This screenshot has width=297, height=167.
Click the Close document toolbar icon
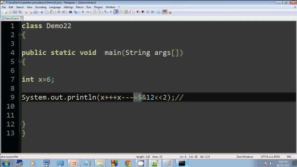26,12
